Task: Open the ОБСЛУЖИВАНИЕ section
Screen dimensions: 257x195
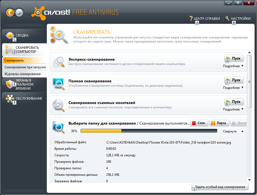Action: point(25,99)
